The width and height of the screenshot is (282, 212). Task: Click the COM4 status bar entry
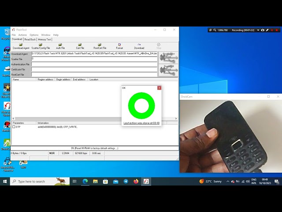[x=66, y=153]
